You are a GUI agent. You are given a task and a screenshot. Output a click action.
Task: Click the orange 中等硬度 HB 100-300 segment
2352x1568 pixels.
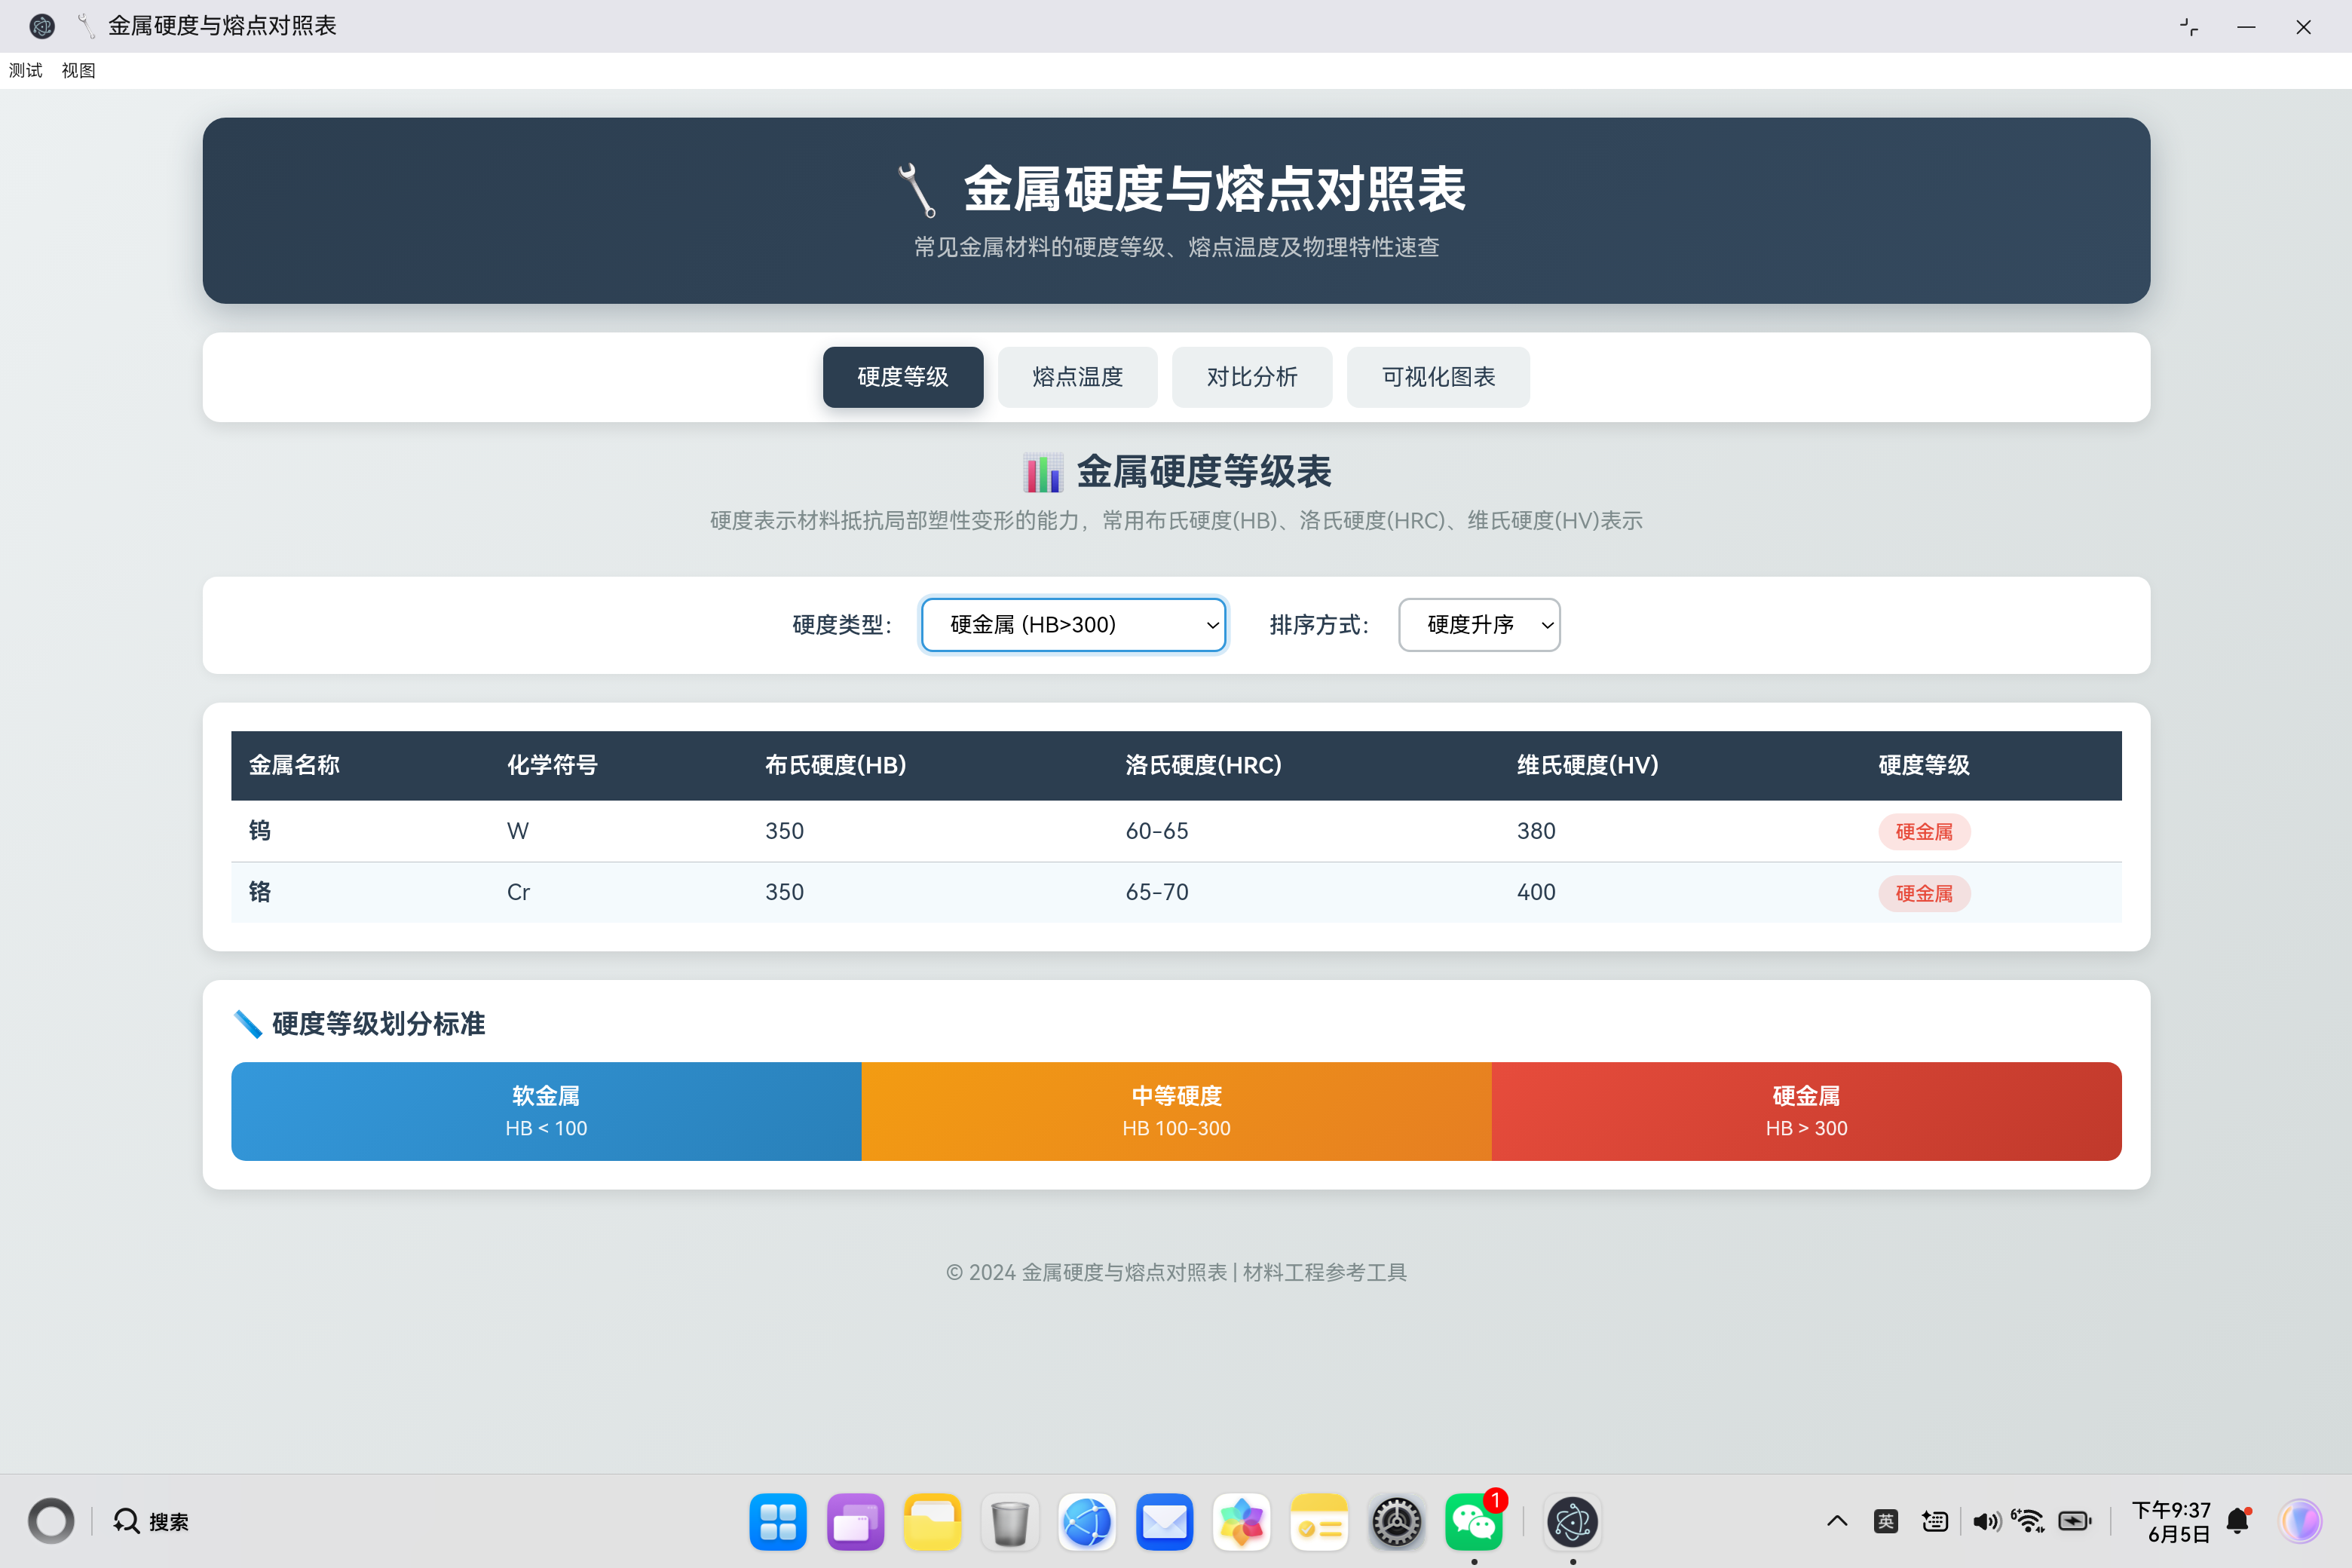(1176, 1111)
